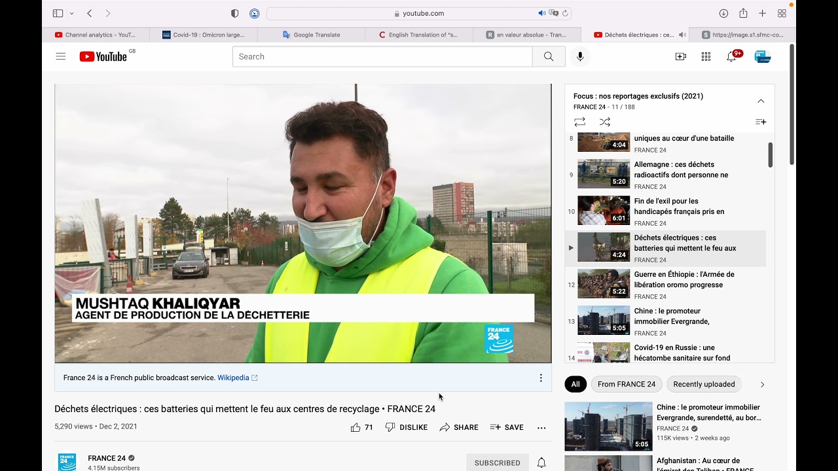The width and height of the screenshot is (838, 471).
Task: Save the playlist with the add-to-library icon
Action: pos(761,122)
